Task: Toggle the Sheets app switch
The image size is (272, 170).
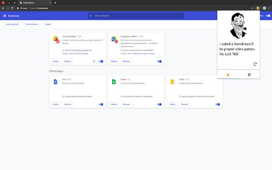Action: pyautogui.click(x=159, y=105)
